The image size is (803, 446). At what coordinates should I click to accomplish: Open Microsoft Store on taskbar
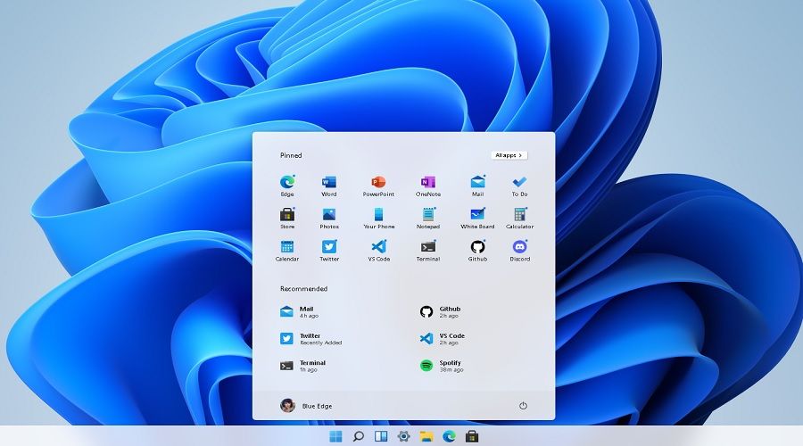pyautogui.click(x=472, y=436)
